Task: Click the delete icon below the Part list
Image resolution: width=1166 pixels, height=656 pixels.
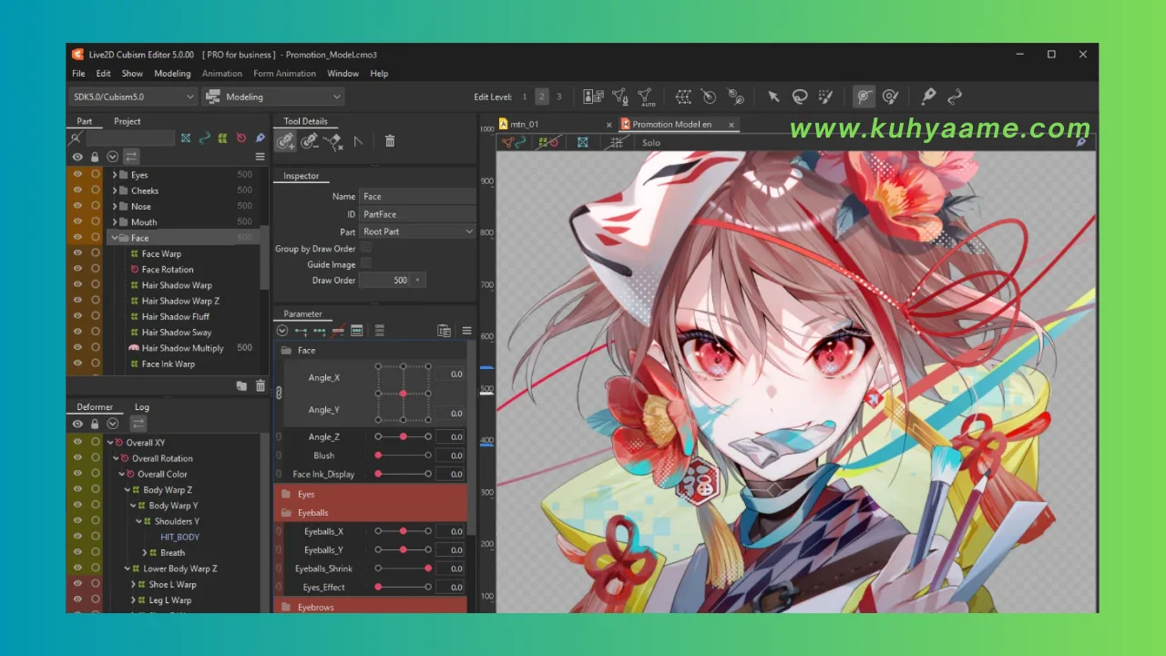Action: (261, 386)
